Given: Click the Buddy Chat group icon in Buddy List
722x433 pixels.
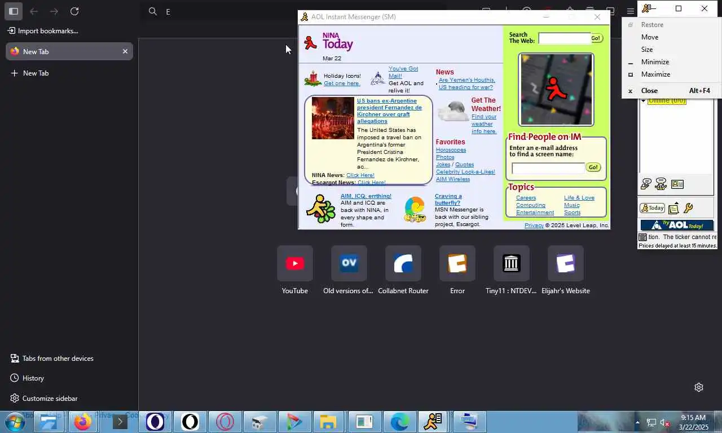Looking at the screenshot, I should 661,184.
